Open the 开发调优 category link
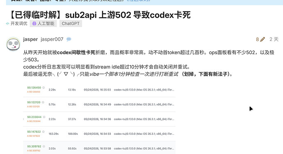Screen dimensions: 283x154 (16, 24)
